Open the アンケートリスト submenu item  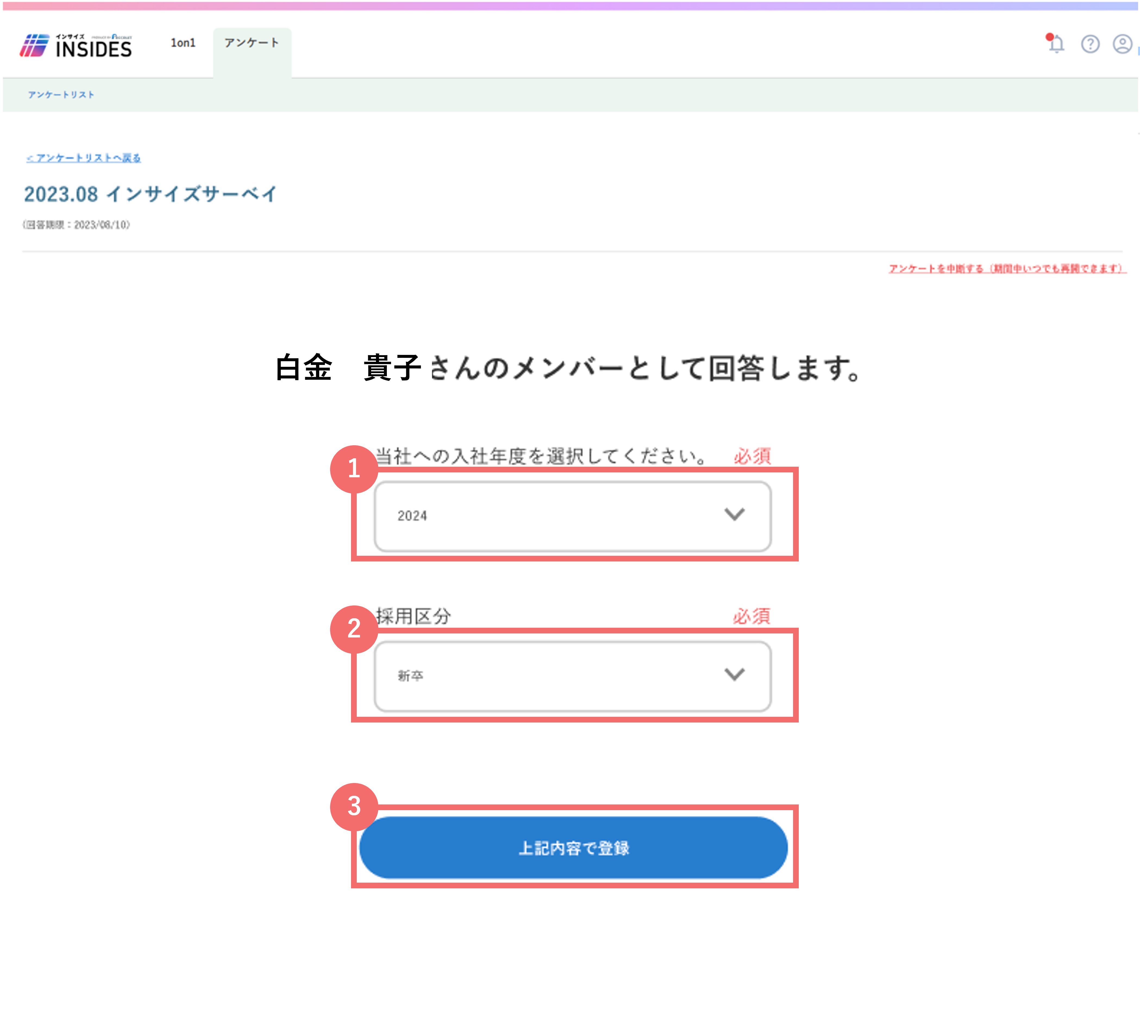click(61, 94)
